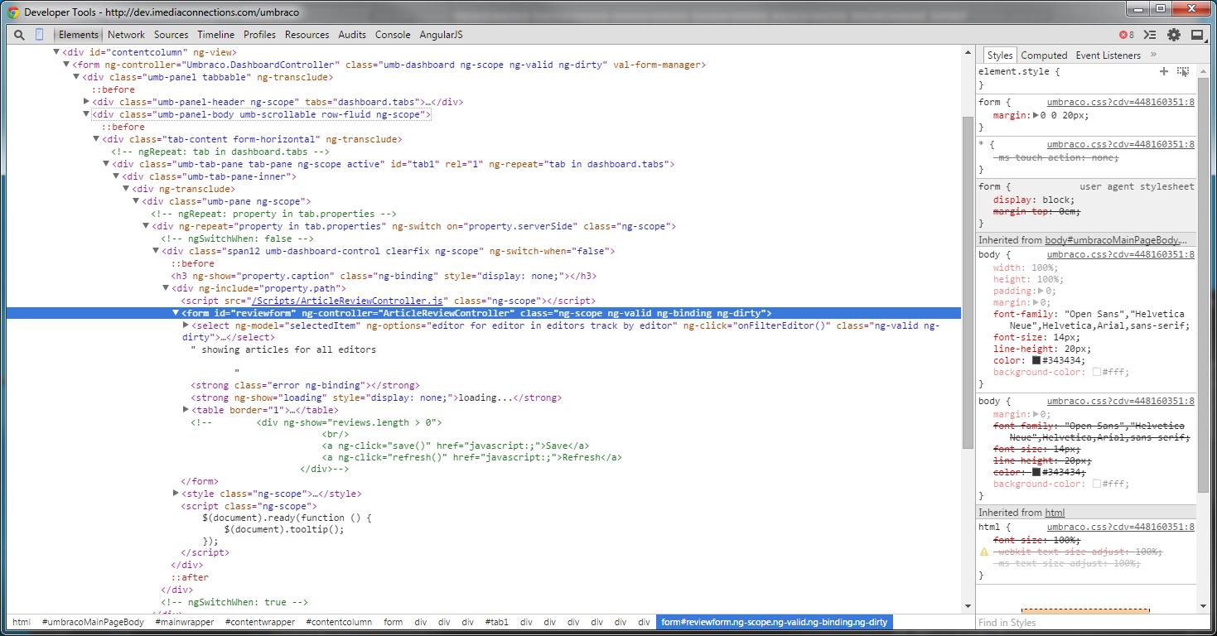
Task: Expand the select ng-model selectedItem node
Action: 186,325
